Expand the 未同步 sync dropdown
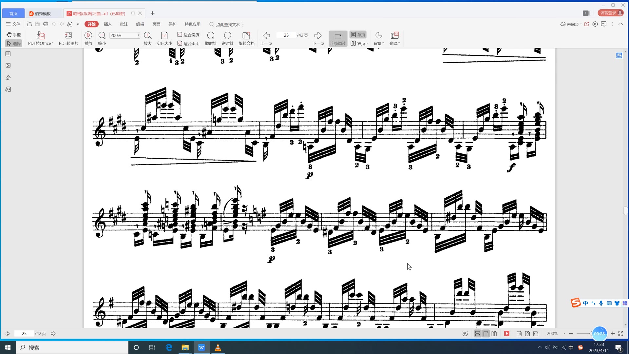This screenshot has height=354, width=629. pos(581,24)
